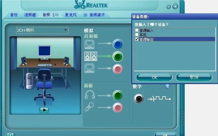This screenshot has width=218, height=136.
Task: Click the handheld microphone icon in 面板 section
Action: tap(89, 107)
